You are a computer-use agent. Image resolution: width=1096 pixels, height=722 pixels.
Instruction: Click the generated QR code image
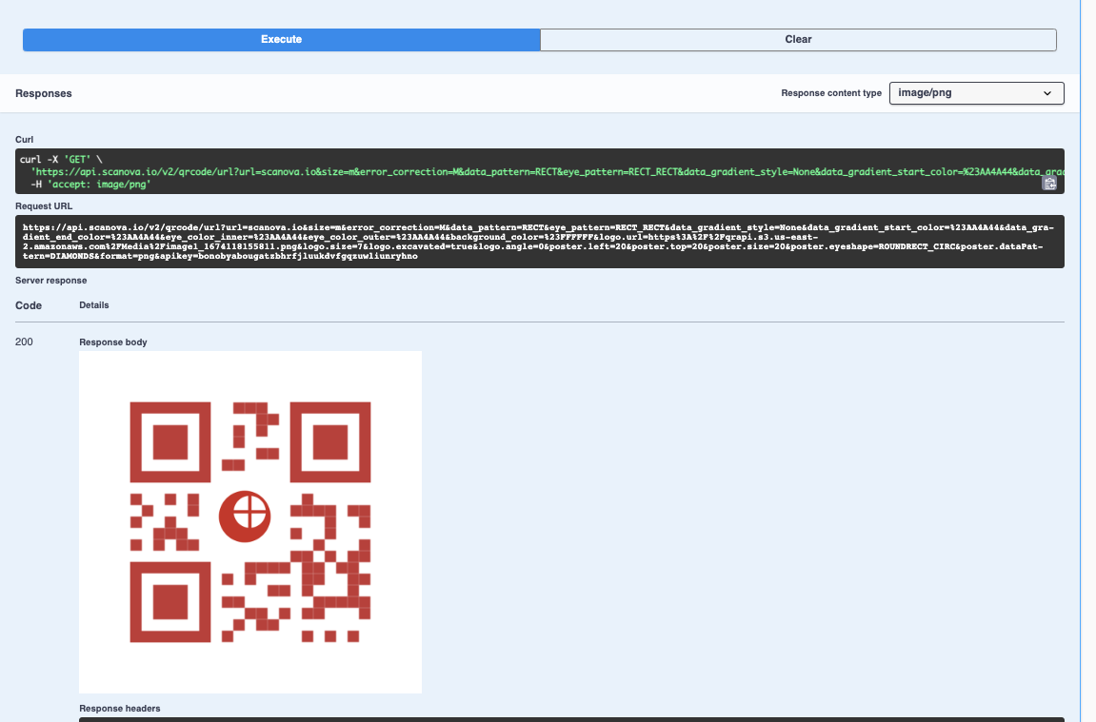coord(250,521)
